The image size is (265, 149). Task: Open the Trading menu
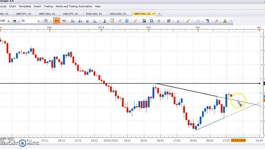pyautogui.click(x=48, y=6)
